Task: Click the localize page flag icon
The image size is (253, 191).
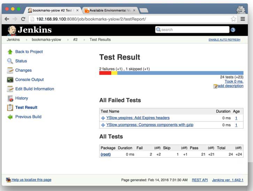Action: [8, 180]
